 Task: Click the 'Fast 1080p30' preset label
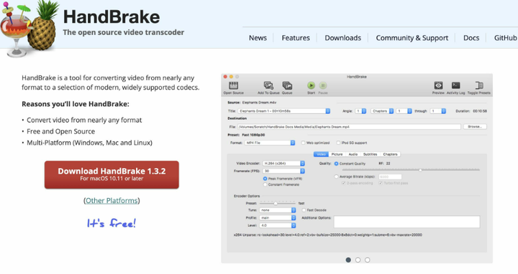pos(253,135)
